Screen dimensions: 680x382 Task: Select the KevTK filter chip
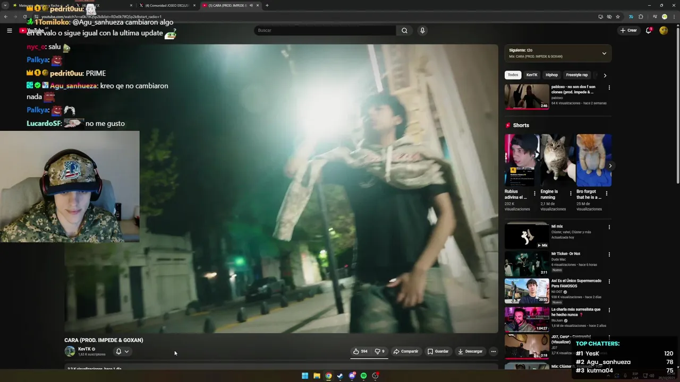click(x=532, y=75)
